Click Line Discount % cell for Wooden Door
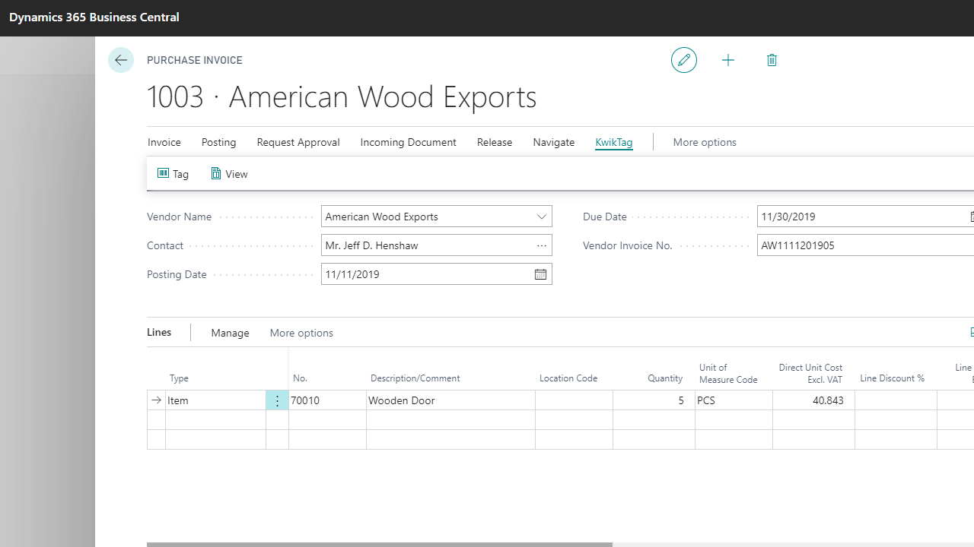This screenshot has width=974, height=547. (896, 400)
